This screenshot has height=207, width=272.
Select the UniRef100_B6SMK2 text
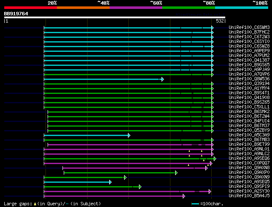[249, 111]
